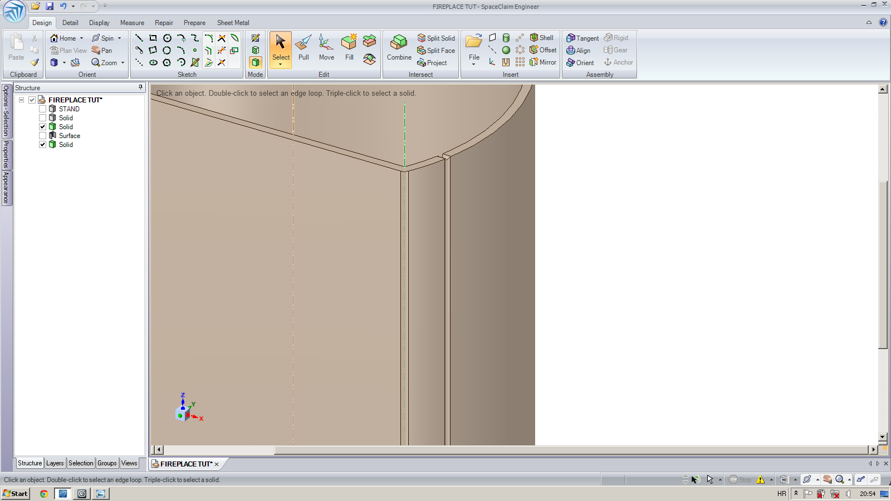The width and height of the screenshot is (891, 501).
Task: Switch to Sketch Mode icon
Action: pos(256,38)
